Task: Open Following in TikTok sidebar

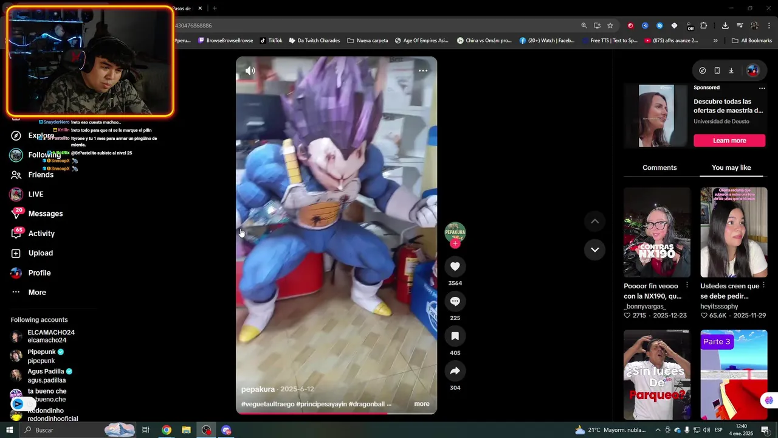Action: [x=35, y=155]
